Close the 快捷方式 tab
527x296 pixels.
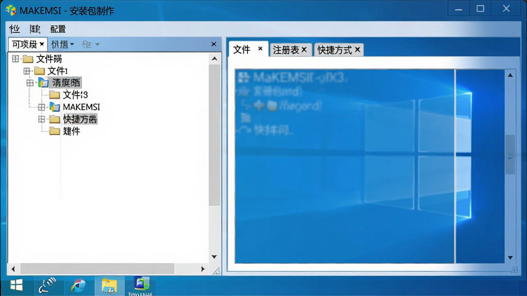358,50
